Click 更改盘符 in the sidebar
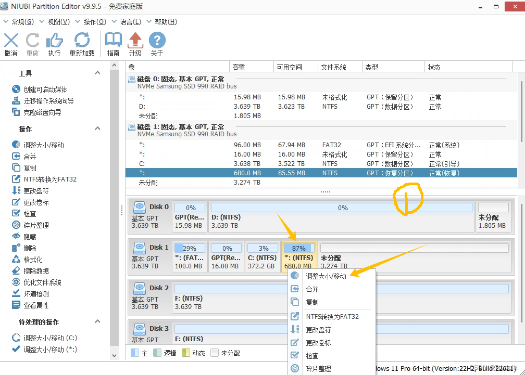 [30, 190]
